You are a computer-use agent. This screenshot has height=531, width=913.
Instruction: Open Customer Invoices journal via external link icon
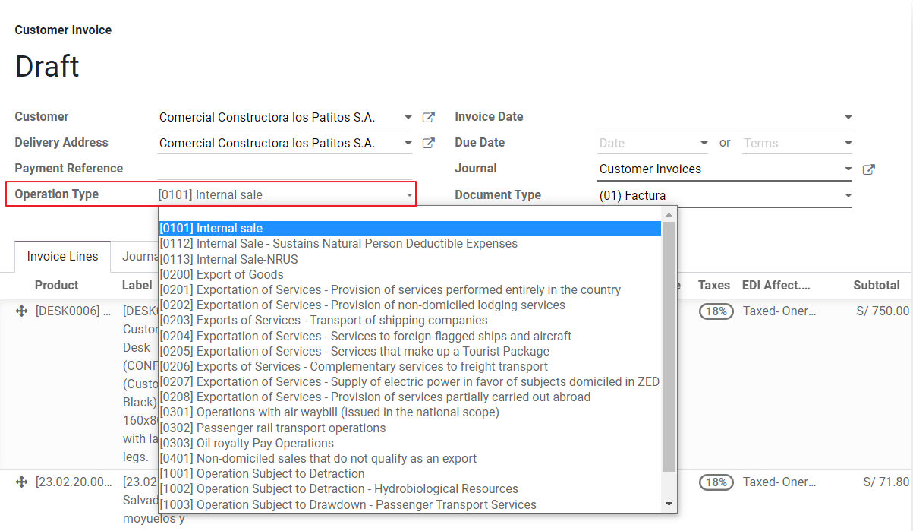(868, 169)
